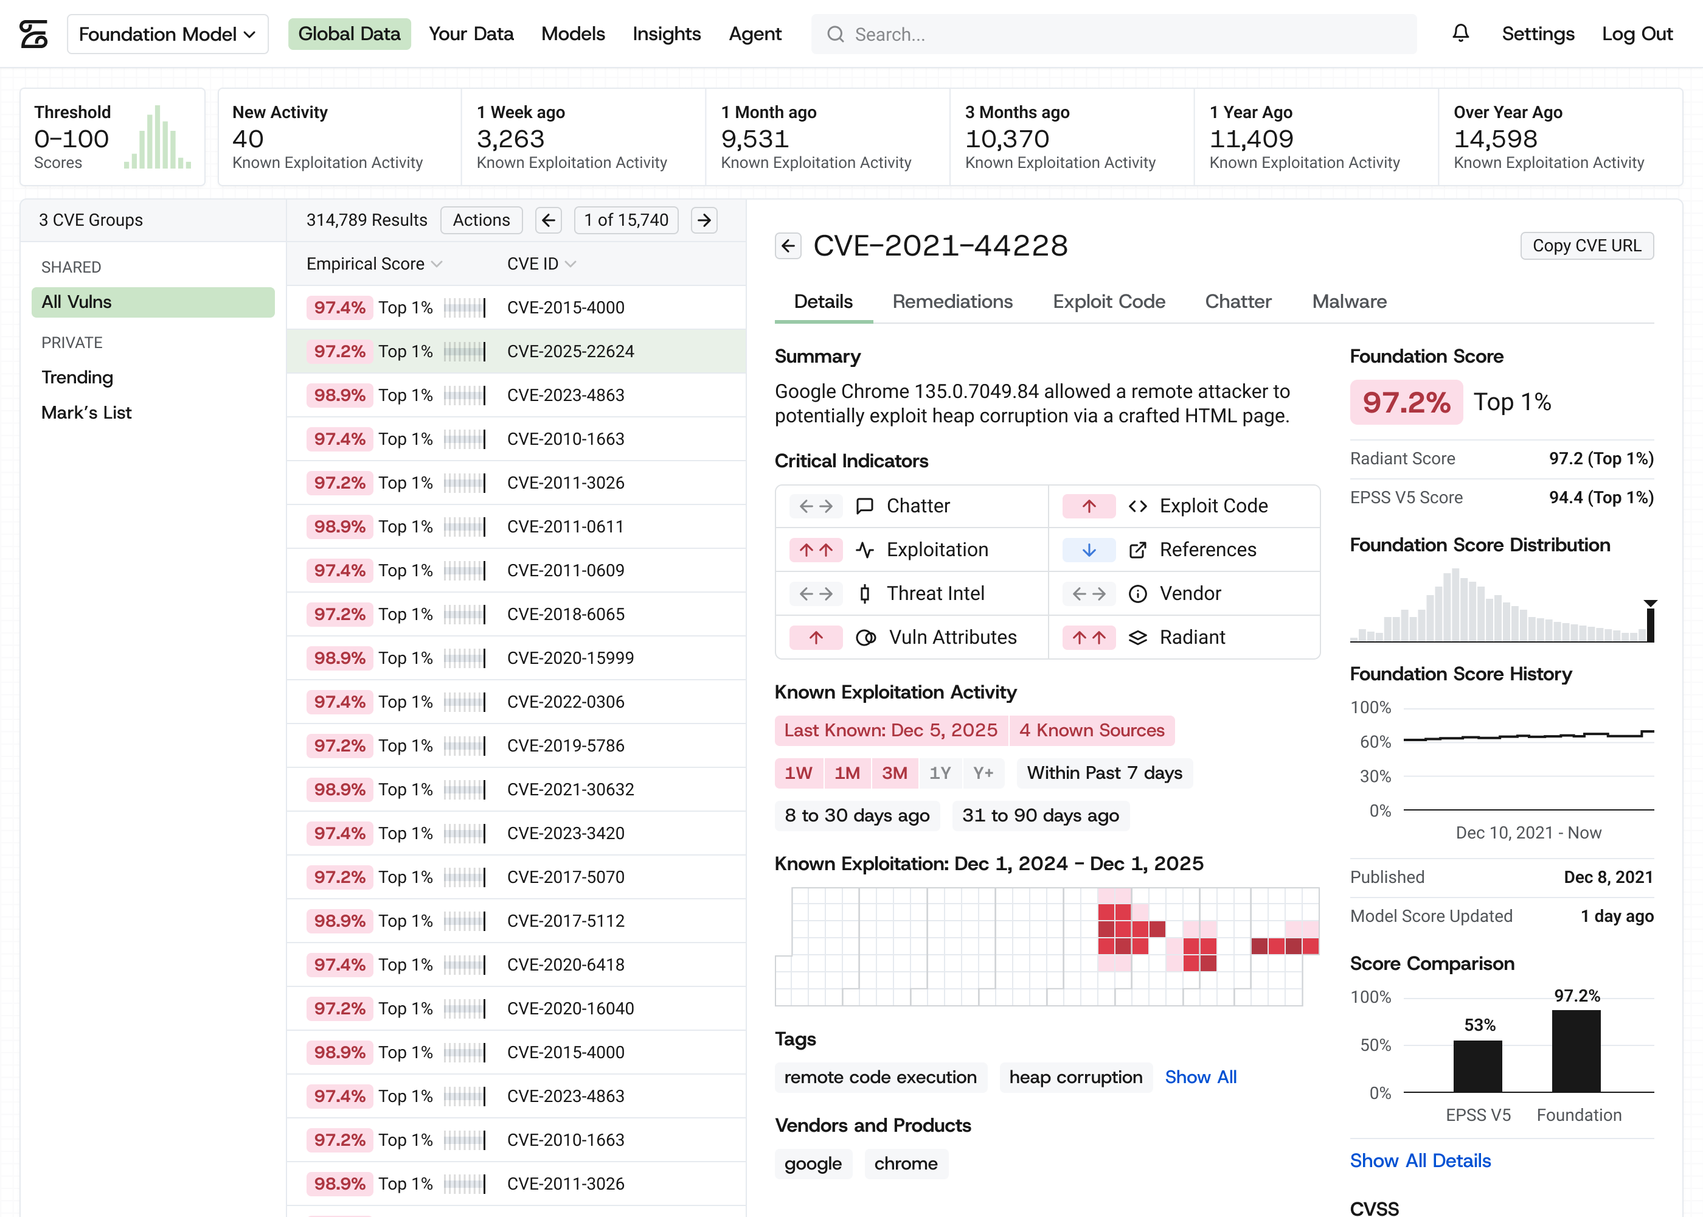Click back arrow beside CVE-2021-44228 title
The height and width of the screenshot is (1217, 1703).
pos(788,246)
